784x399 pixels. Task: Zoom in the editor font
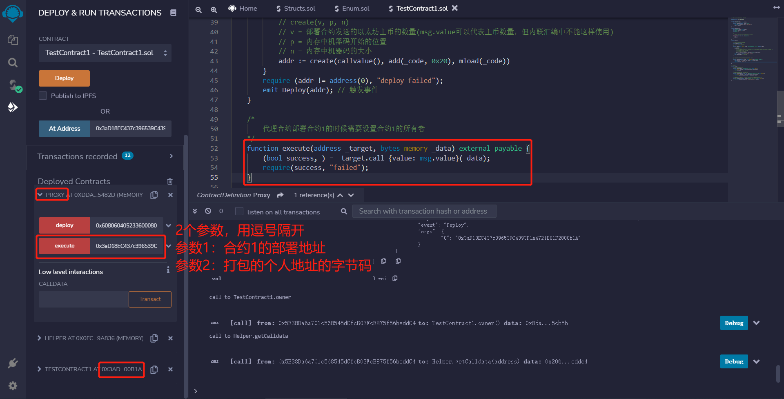pyautogui.click(x=214, y=9)
